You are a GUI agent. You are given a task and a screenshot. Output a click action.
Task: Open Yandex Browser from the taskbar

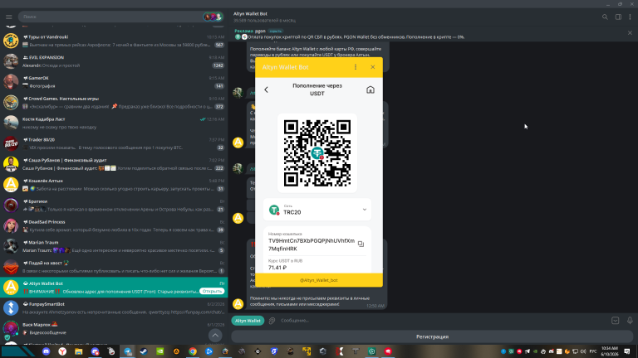click(62, 351)
